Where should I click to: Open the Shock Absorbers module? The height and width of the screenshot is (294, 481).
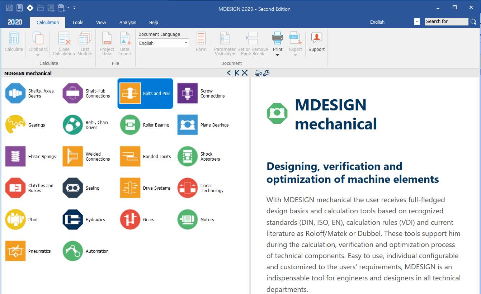point(199,156)
